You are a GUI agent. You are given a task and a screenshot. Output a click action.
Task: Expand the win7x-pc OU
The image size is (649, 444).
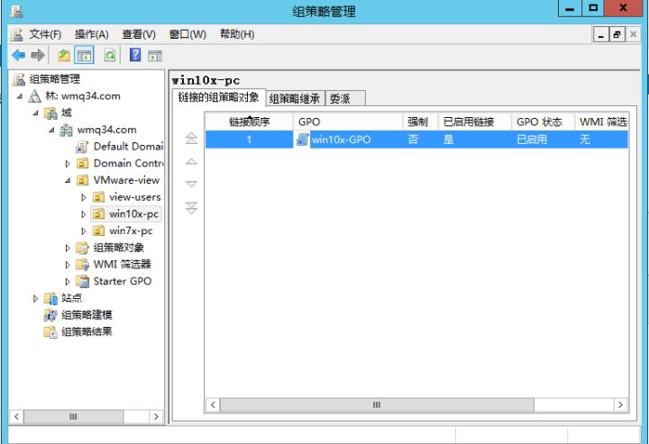[x=84, y=231]
